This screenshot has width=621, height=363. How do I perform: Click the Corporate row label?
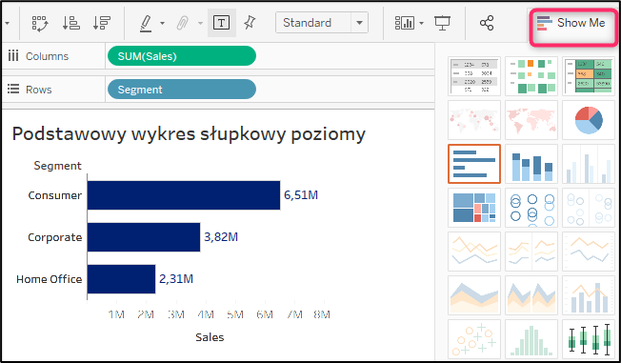click(55, 237)
